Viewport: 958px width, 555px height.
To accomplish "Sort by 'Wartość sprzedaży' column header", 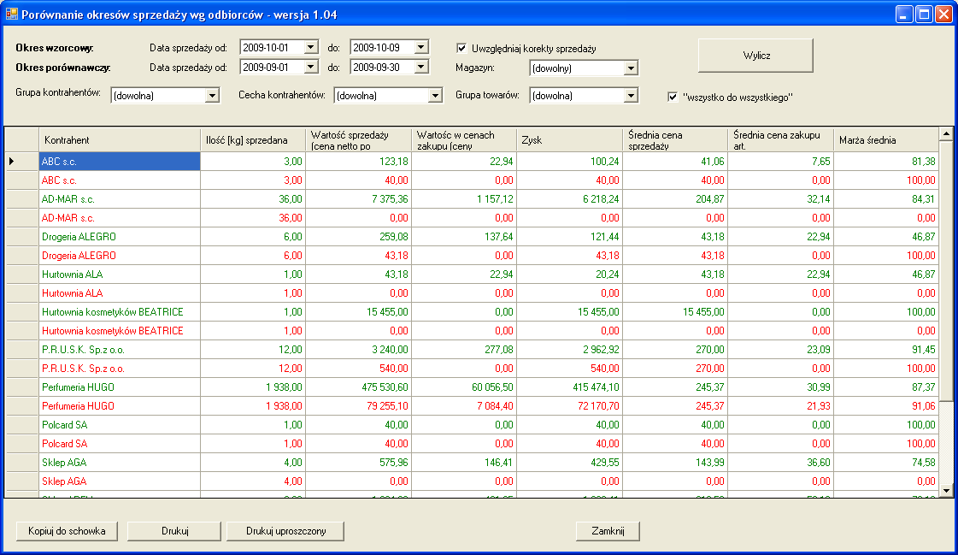I will (x=359, y=140).
